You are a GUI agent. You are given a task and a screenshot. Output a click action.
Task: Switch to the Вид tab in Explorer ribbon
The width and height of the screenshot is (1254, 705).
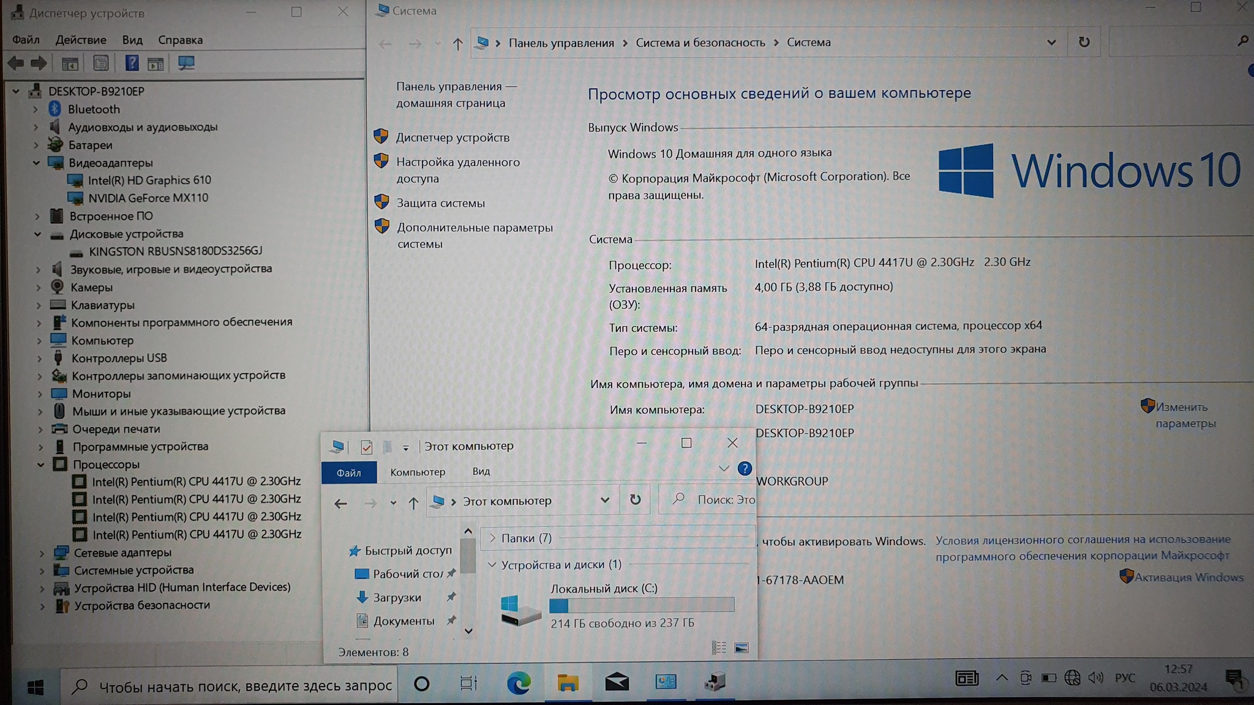coord(481,471)
